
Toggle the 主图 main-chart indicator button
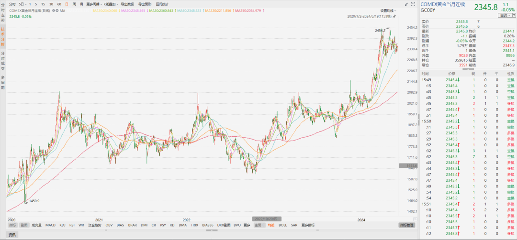coord(258,225)
